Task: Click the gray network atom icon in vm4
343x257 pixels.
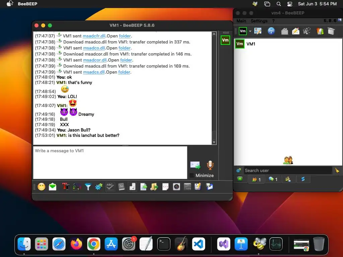Action: point(307,31)
